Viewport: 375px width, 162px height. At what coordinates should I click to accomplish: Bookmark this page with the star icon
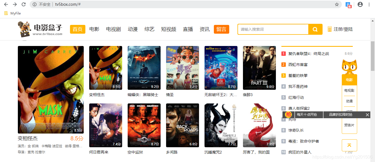pos(337,4)
